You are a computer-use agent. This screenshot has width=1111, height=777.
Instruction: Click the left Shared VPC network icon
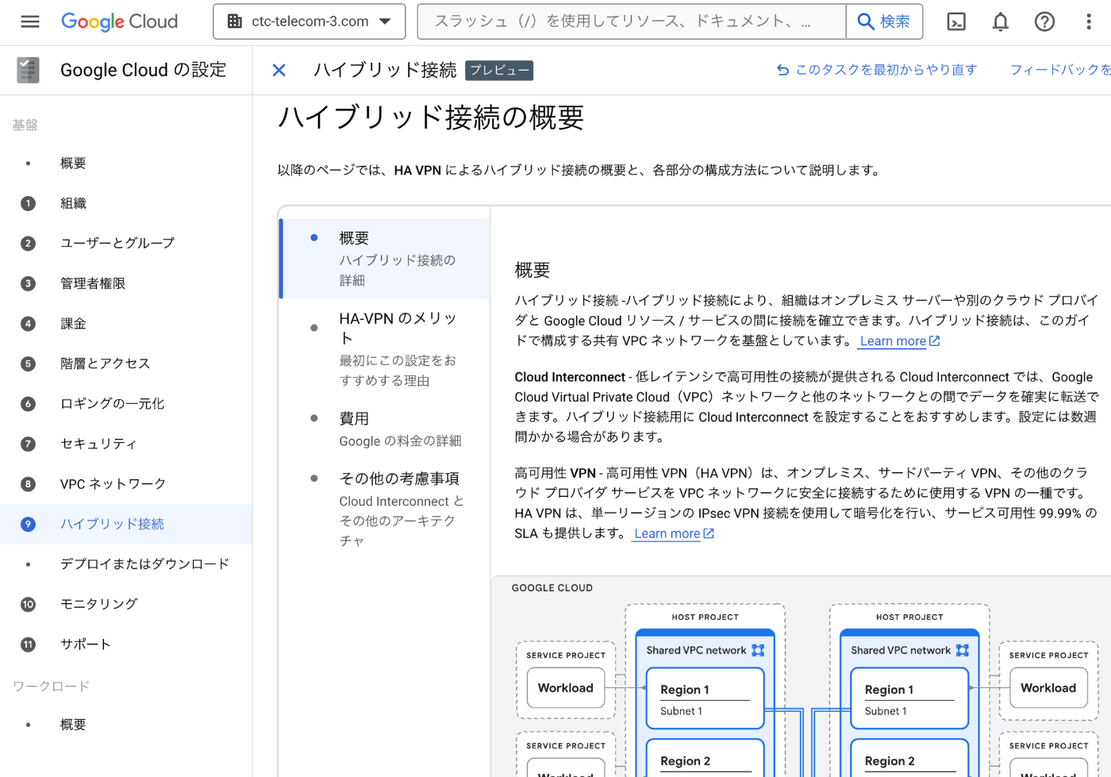coord(758,650)
